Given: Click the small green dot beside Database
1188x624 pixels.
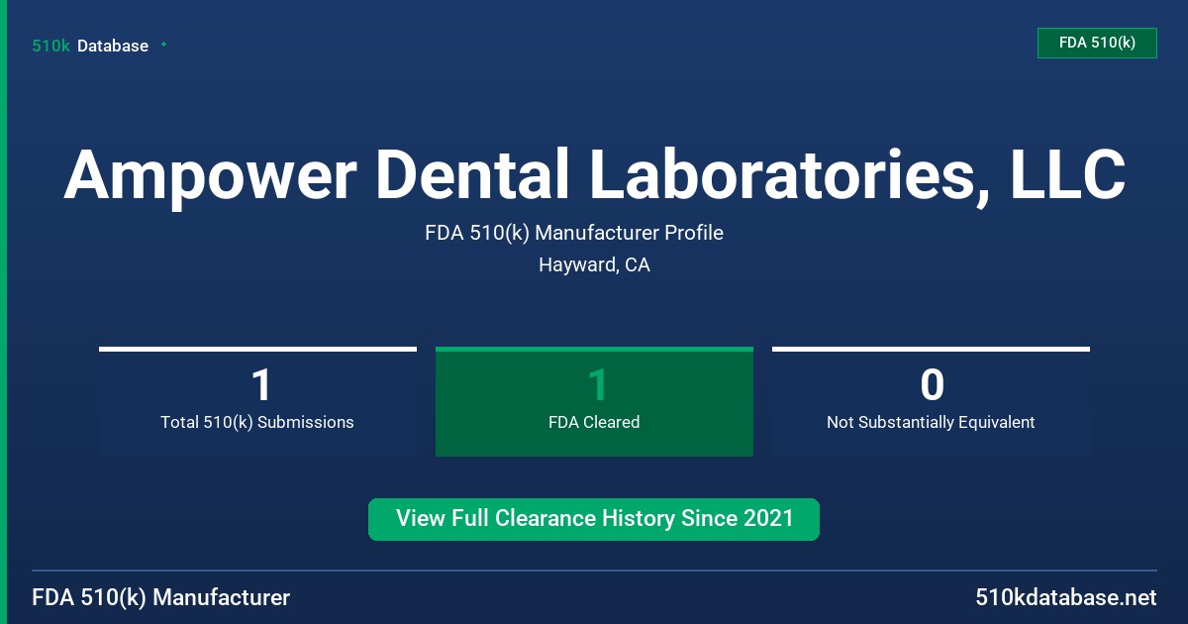Looking at the screenshot, I should coord(163,45).
